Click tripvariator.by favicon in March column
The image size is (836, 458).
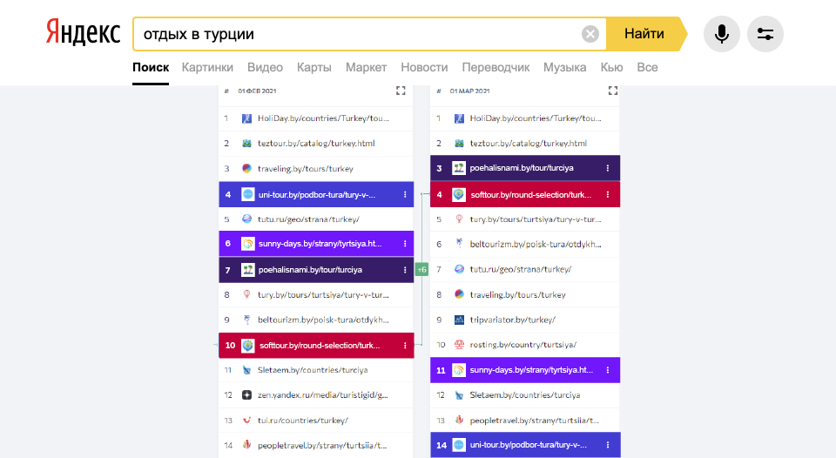click(459, 320)
